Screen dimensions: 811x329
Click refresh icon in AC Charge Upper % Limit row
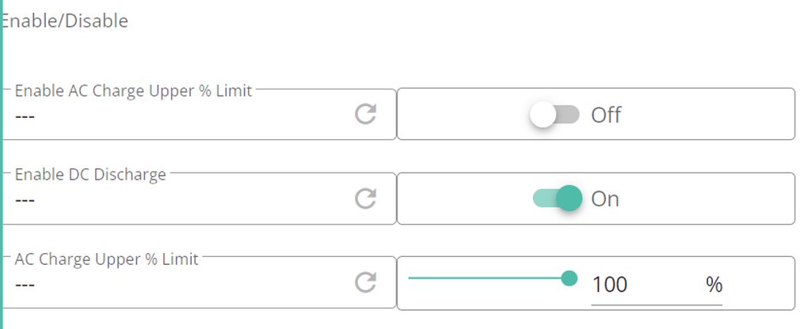365,282
